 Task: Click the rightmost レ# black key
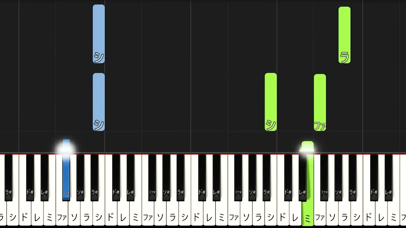tap(388, 177)
